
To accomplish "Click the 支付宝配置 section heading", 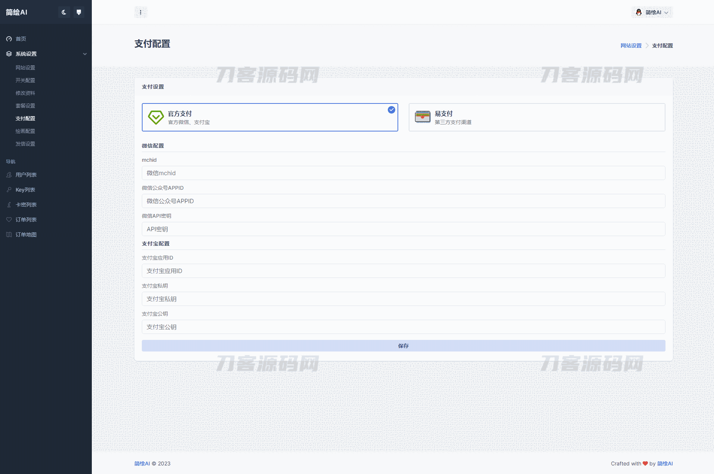I will 156,244.
